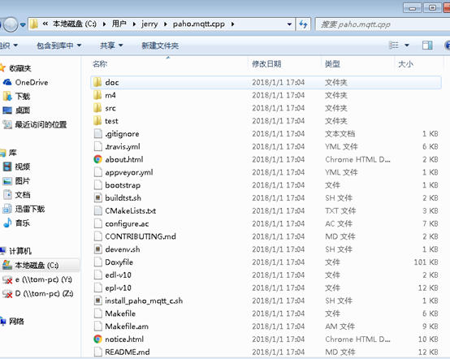
Task: Expand the 用户 breadcrumb arrow
Action: pos(134,24)
